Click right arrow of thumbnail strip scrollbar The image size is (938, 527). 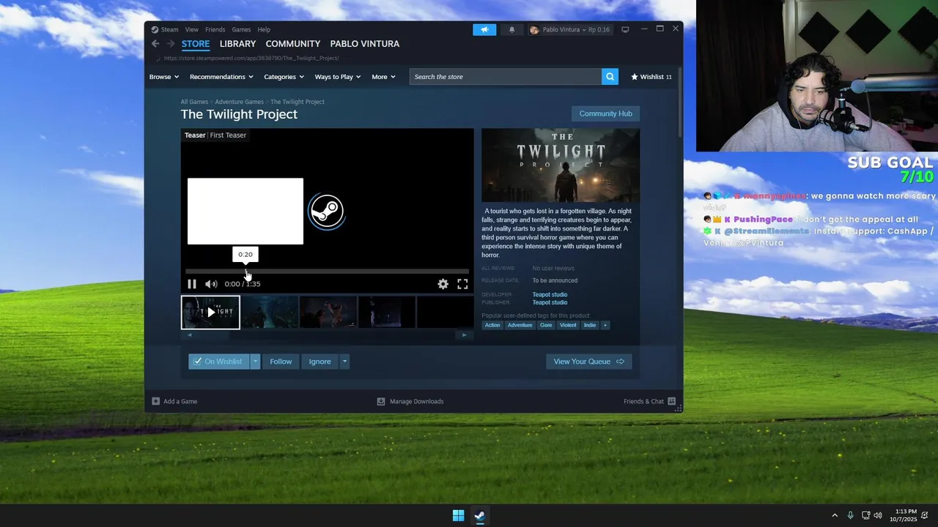pos(464,335)
